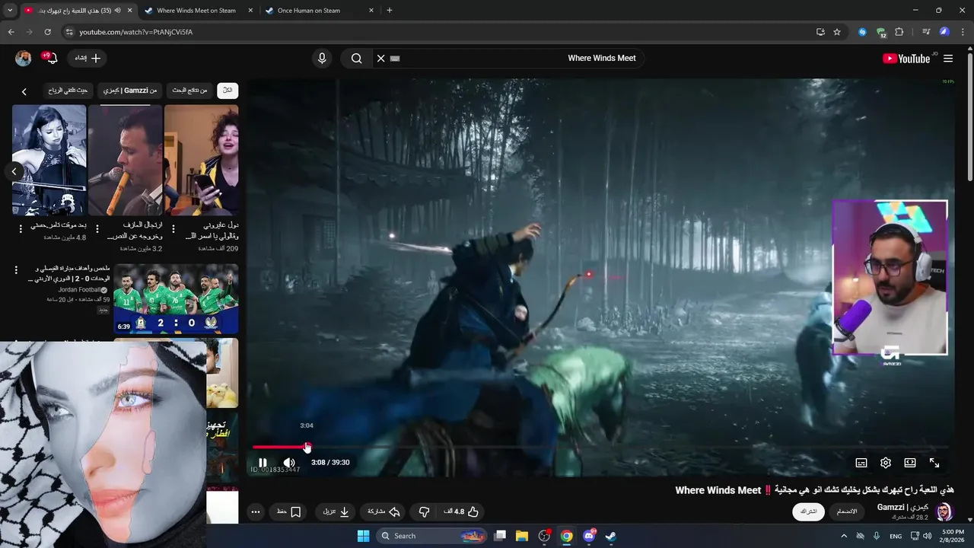The height and width of the screenshot is (548, 974).
Task: Open the cello player Short thumbnail
Action: (x=49, y=161)
